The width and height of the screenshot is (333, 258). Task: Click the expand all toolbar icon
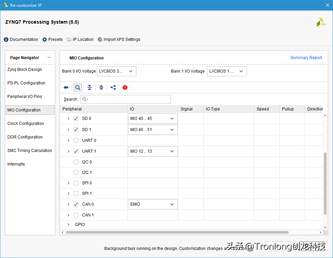[x=101, y=87]
